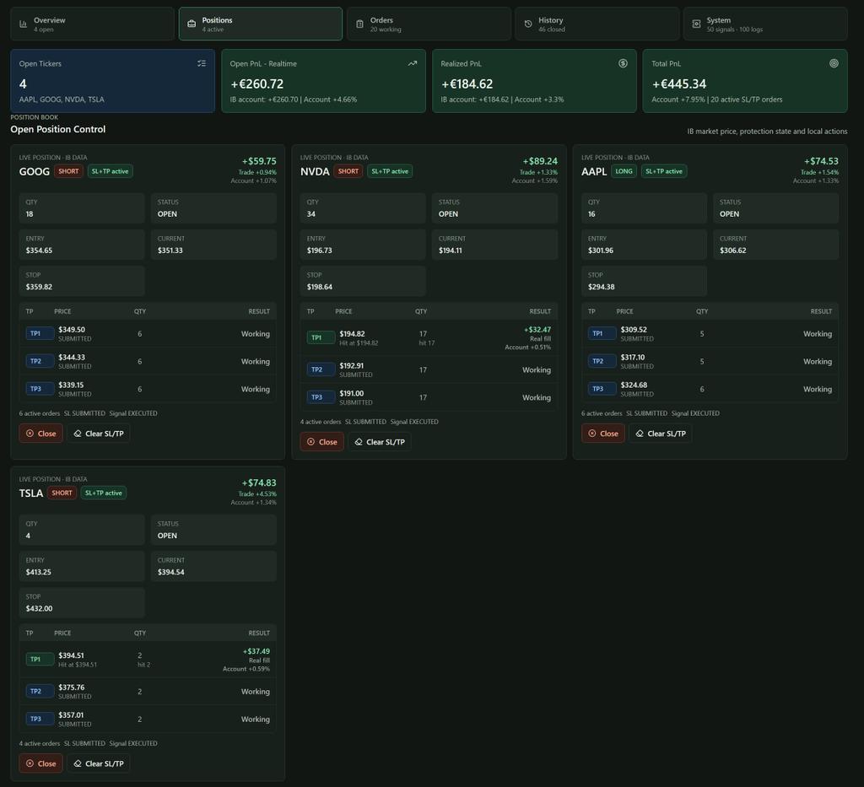The width and height of the screenshot is (864, 787).
Task: Click the Open Tickers card value 4
Action: tap(23, 84)
